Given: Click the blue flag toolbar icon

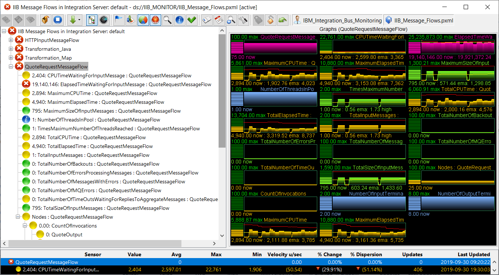Looking at the screenshot, I should [x=118, y=20].
